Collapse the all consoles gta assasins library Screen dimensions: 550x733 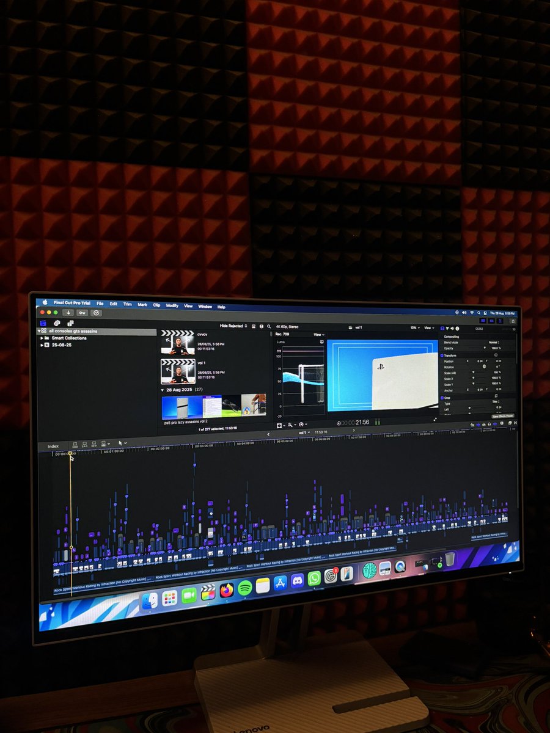[39, 331]
